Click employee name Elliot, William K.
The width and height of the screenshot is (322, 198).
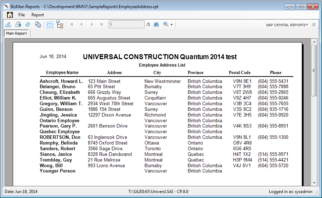[58, 98]
